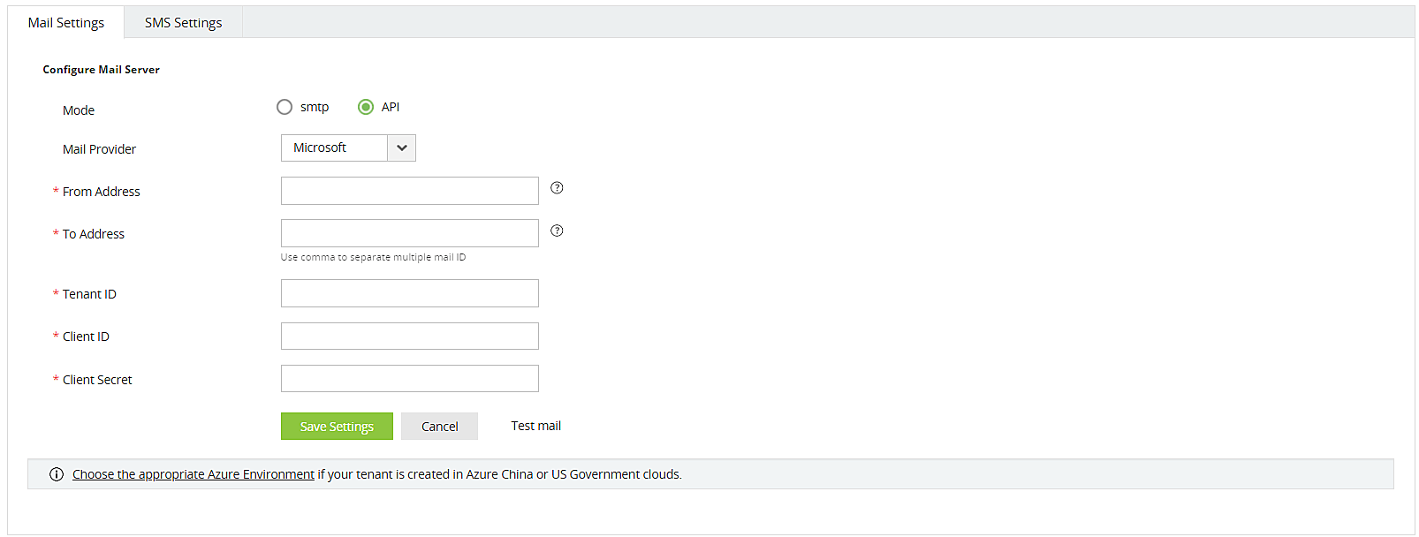Click the From Address help icon
Screen dimensions: 1419x537
[556, 187]
